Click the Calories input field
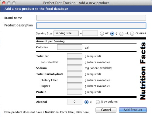The image size is (152, 117). (70, 47)
